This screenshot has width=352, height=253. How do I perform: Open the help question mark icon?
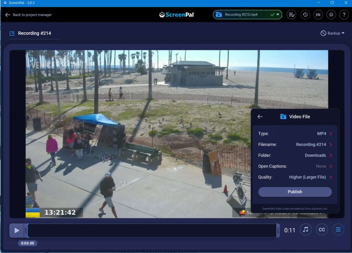[344, 15]
